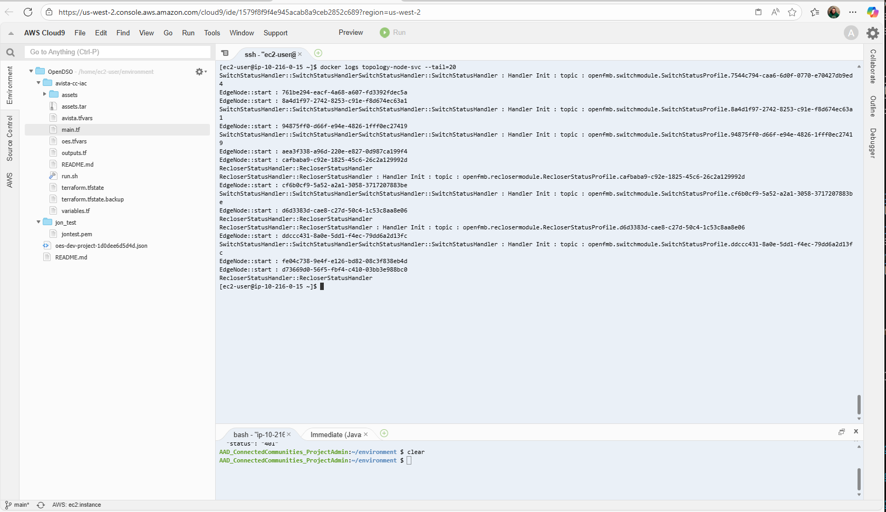Image resolution: width=886 pixels, height=512 pixels.
Task: Open the terminal pane tab list icon
Action: click(225, 53)
